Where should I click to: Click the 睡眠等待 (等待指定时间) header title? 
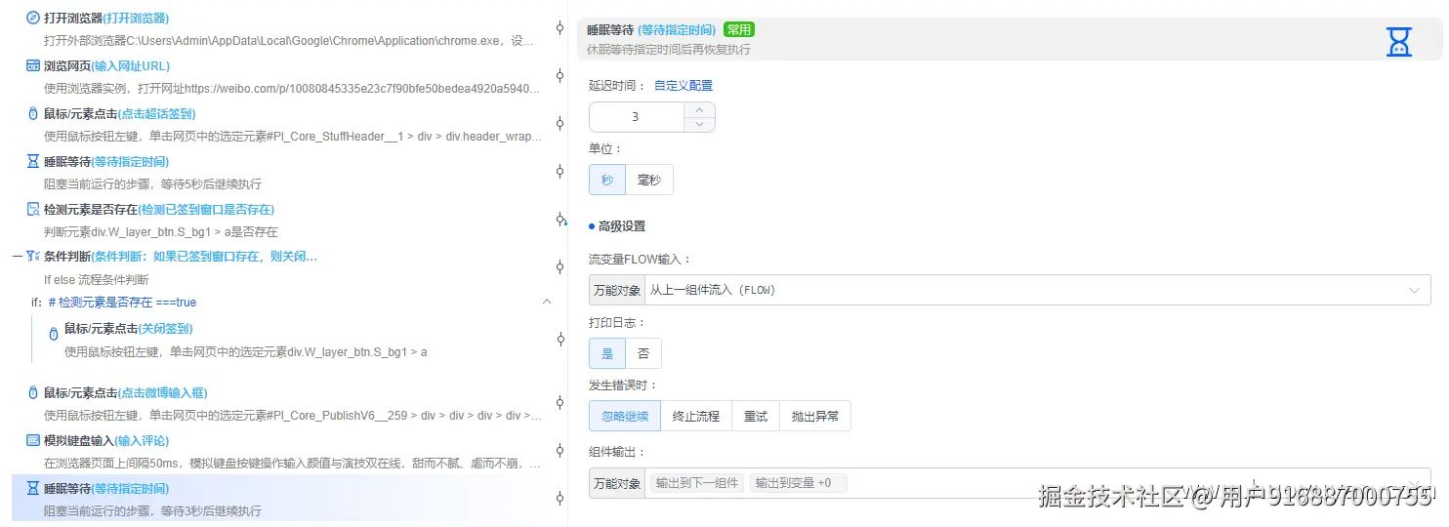tap(651, 30)
